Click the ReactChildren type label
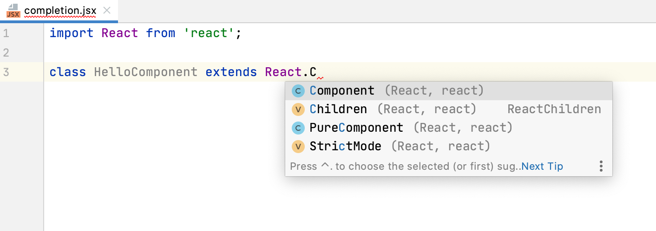Viewport: 656px width, 231px height. (554, 109)
